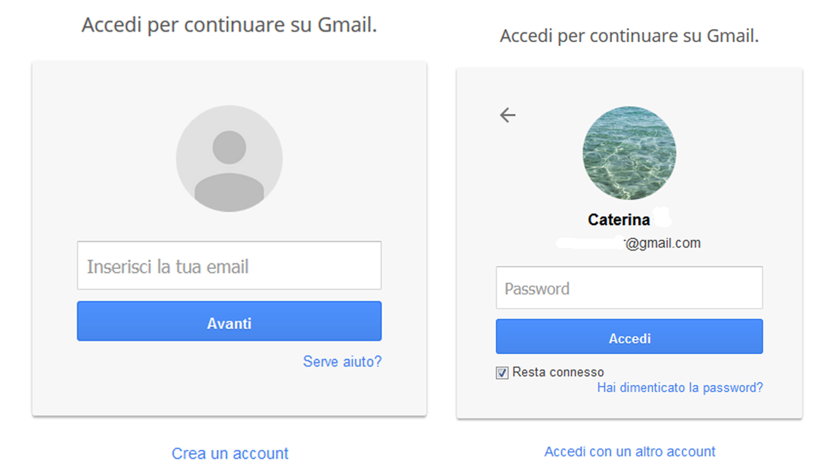Image resolution: width=829 pixels, height=466 pixels.
Task: Click the Inserisci la tua email field
Action: click(x=229, y=266)
